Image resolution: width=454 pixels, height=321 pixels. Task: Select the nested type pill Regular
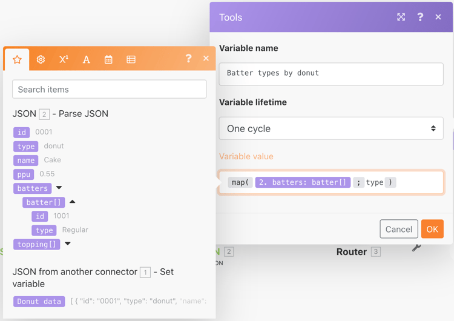44,230
